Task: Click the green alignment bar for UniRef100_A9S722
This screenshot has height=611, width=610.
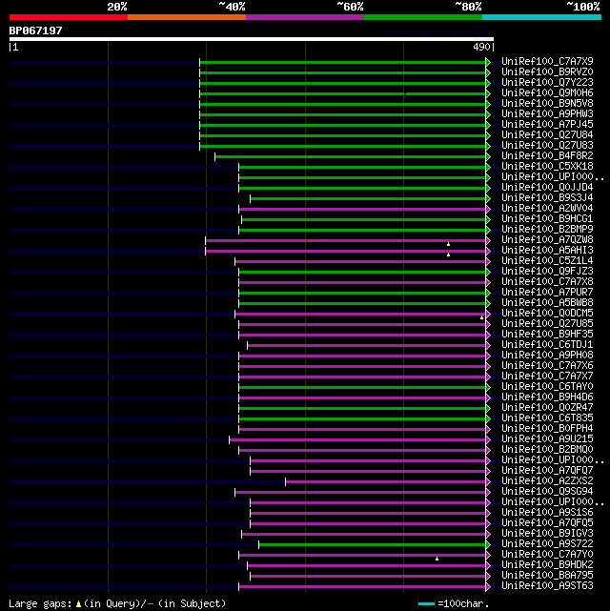Action: pos(373,545)
